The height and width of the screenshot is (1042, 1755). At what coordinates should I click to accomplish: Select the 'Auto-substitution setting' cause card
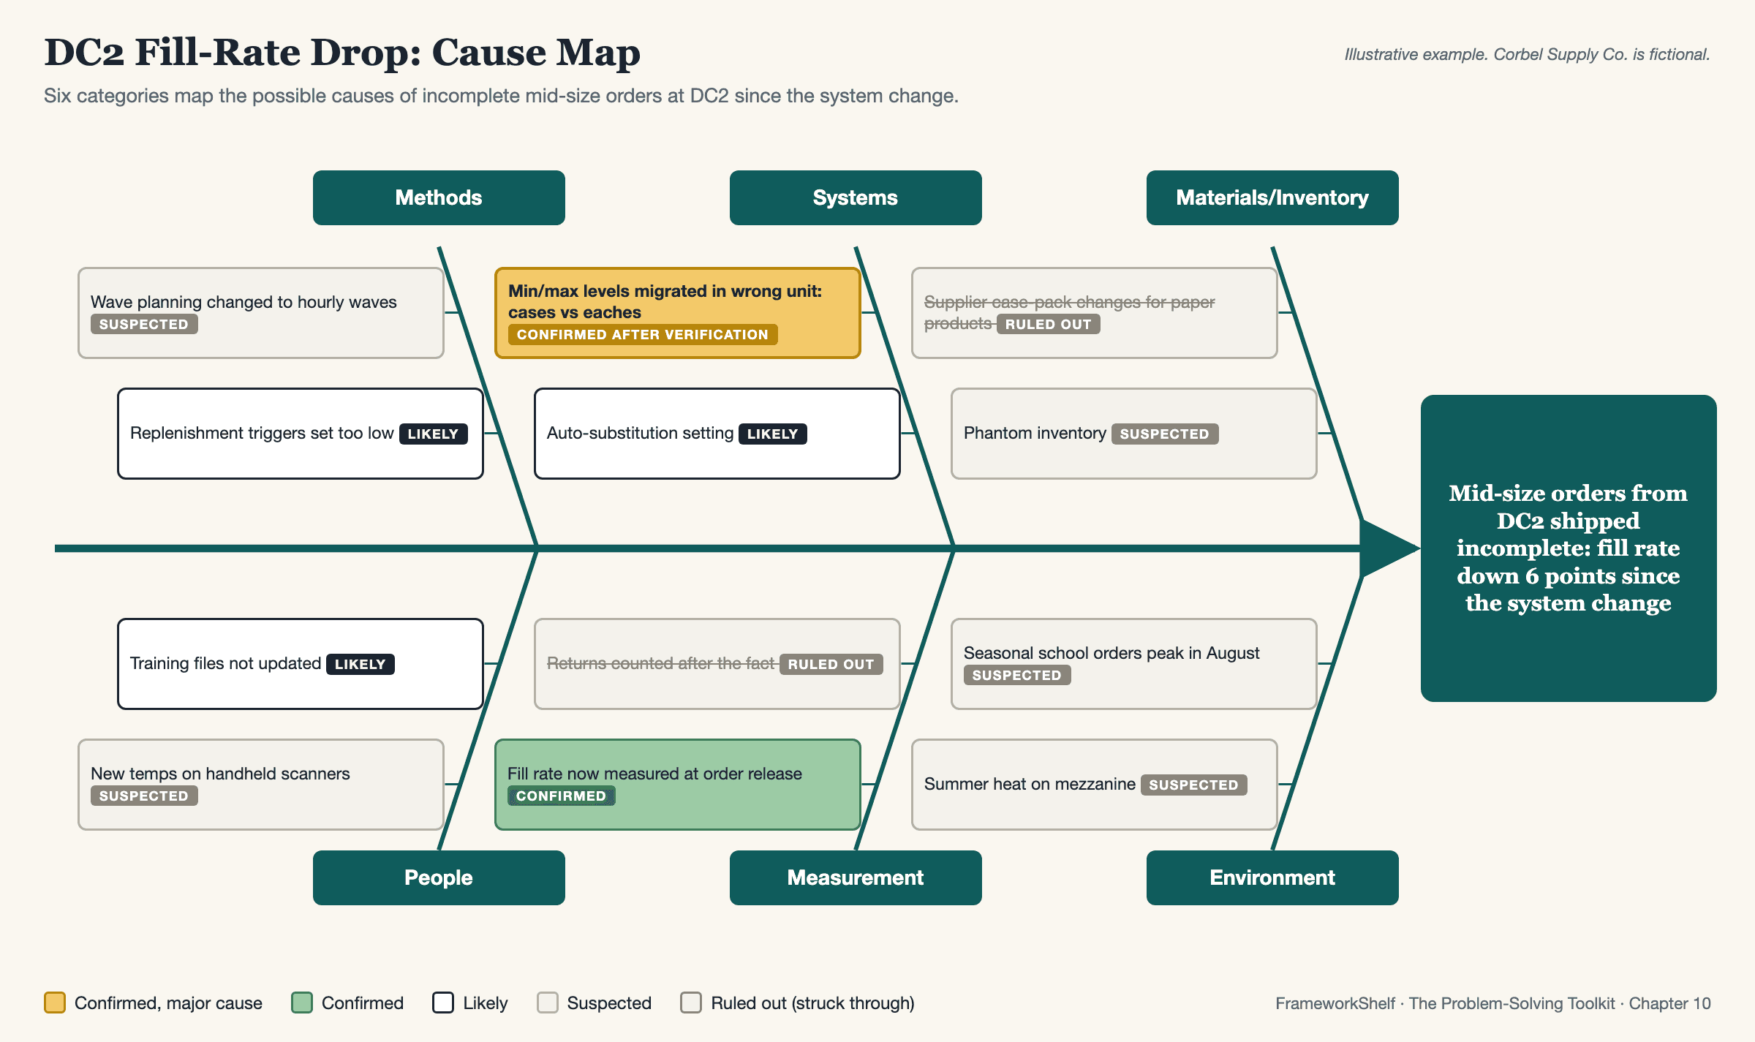tap(717, 434)
